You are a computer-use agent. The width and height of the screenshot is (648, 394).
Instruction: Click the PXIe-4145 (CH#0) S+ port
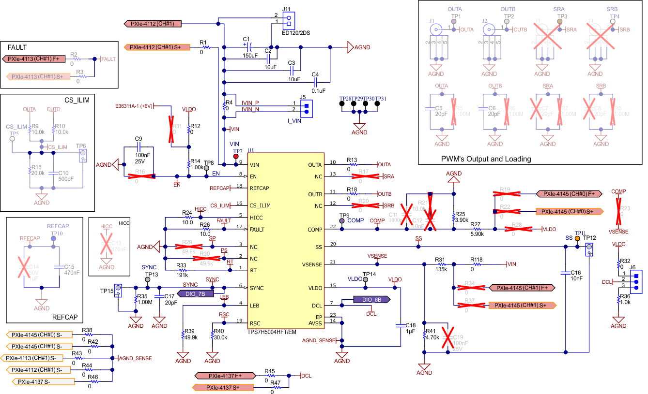click(569, 211)
